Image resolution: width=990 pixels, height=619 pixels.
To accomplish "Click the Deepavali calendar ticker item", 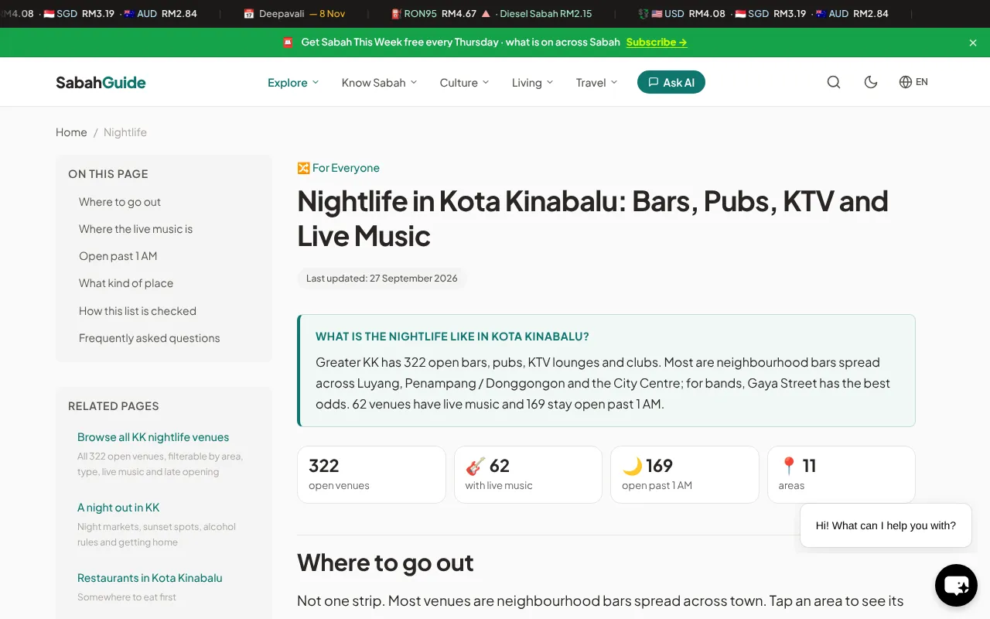I will point(294,14).
